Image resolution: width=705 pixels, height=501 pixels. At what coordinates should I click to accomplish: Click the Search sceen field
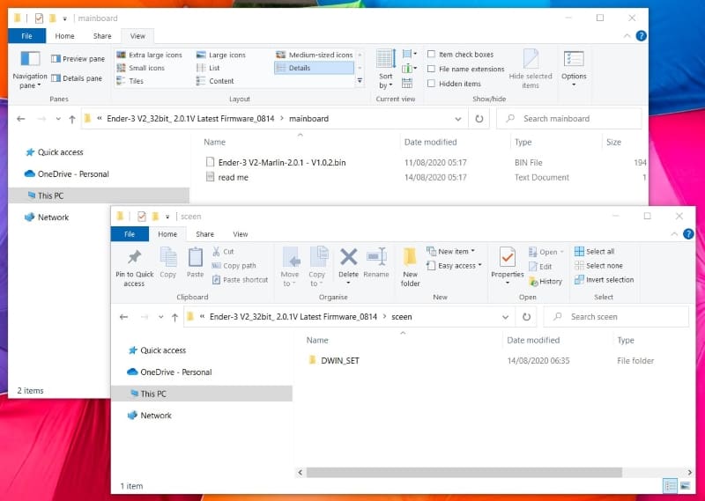pyautogui.click(x=616, y=317)
